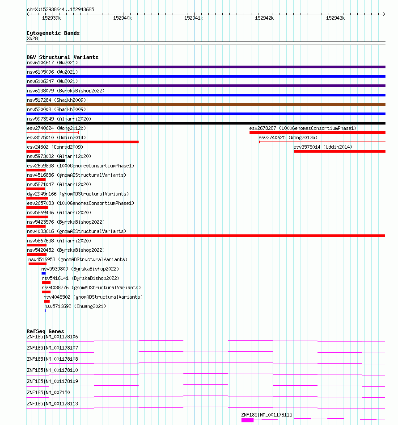Click the right arrowhead of the ruler
This screenshot has height=425, width=398.
pyautogui.click(x=384, y=14)
